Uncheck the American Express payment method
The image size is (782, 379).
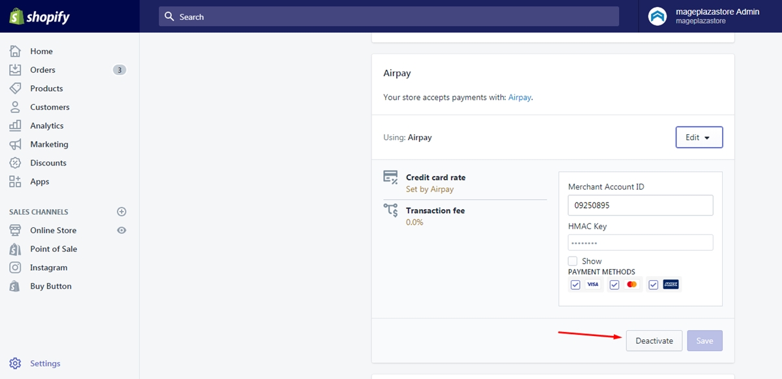(x=654, y=285)
